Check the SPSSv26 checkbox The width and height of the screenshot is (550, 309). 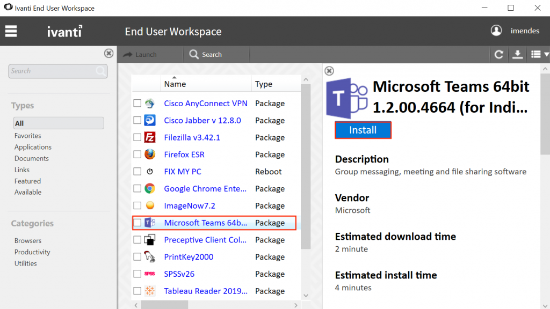(137, 274)
